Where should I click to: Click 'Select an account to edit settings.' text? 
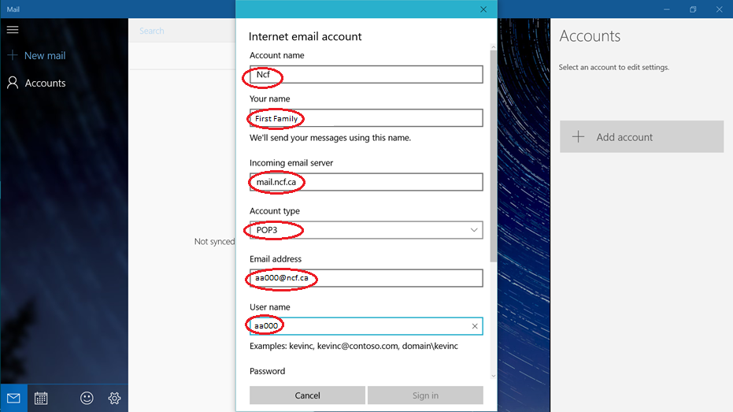click(x=614, y=67)
